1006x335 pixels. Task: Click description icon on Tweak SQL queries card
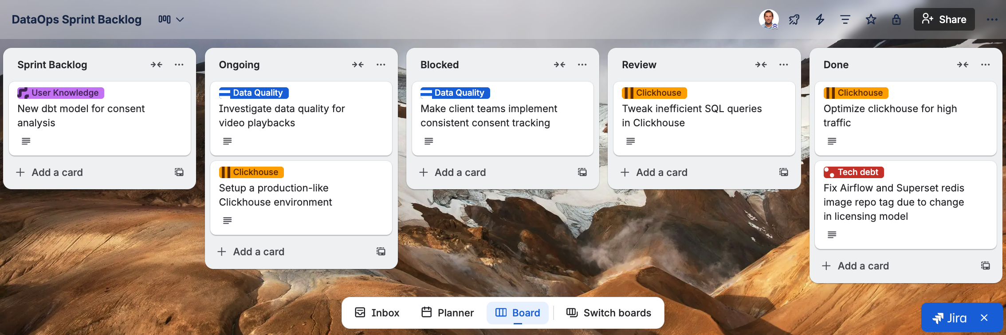pyautogui.click(x=631, y=141)
